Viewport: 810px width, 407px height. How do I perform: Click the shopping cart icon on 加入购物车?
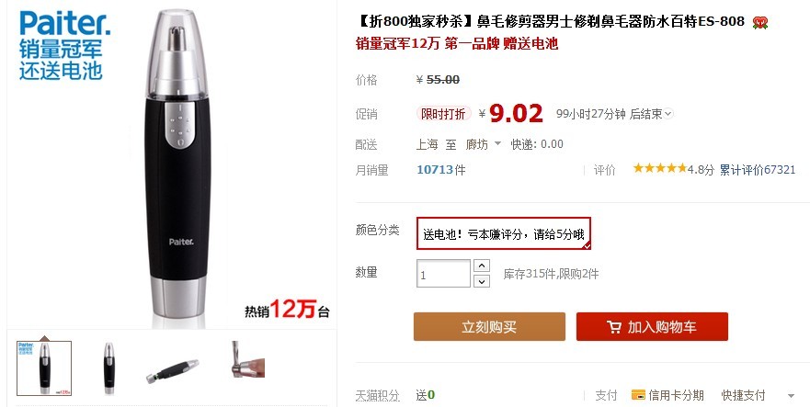(613, 327)
